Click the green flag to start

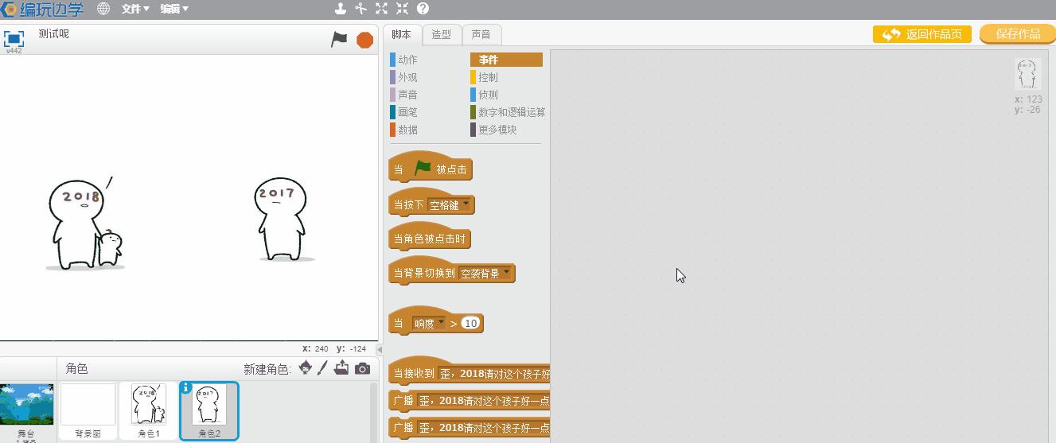(339, 39)
